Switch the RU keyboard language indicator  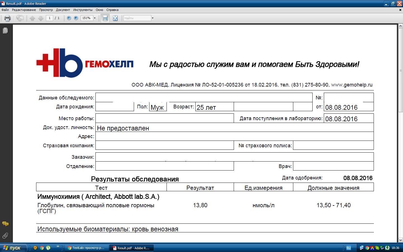coord(348,248)
